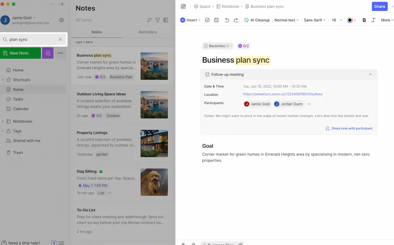Image resolution: width=394 pixels, height=245 pixels.
Task: Open keyboard shortcuts icon at bottom
Action: [61, 243]
